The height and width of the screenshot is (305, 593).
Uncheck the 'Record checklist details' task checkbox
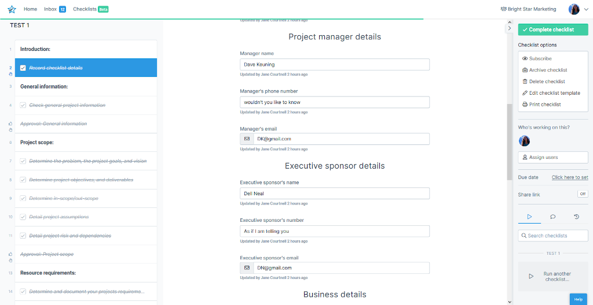pos(23,68)
